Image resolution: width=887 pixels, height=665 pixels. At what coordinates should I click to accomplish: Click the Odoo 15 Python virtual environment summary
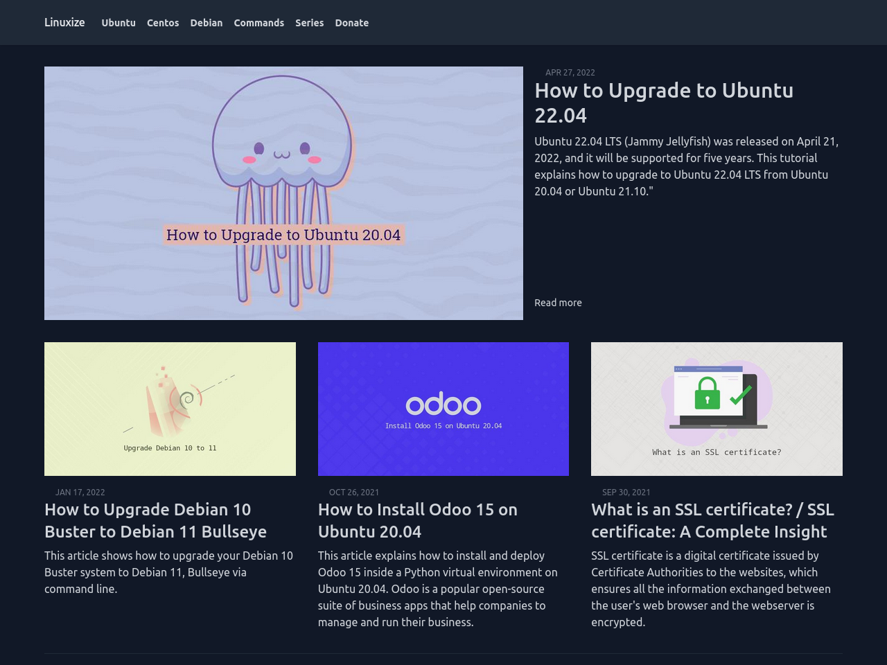(x=438, y=589)
